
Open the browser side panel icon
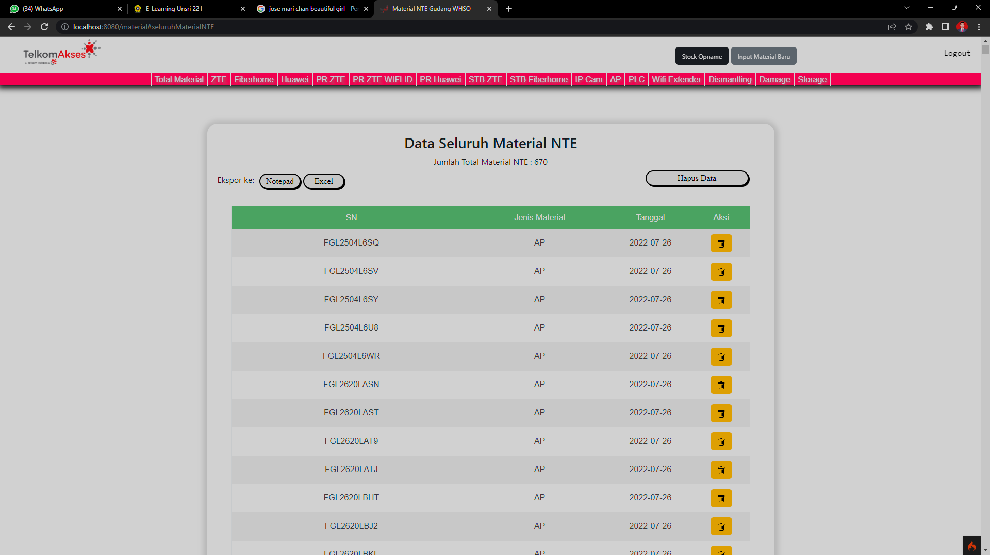945,27
